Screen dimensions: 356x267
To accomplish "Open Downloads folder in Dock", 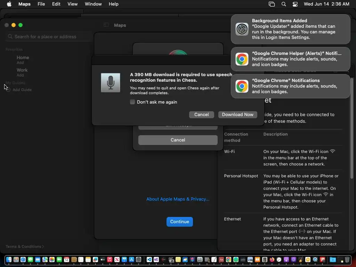I will point(333,259).
